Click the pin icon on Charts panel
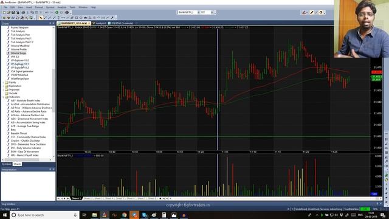 pyautogui.click(x=50, y=23)
